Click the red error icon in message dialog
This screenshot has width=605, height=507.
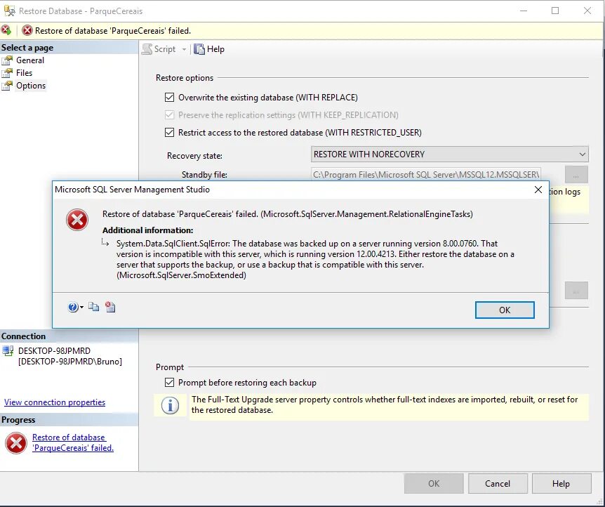click(x=77, y=220)
